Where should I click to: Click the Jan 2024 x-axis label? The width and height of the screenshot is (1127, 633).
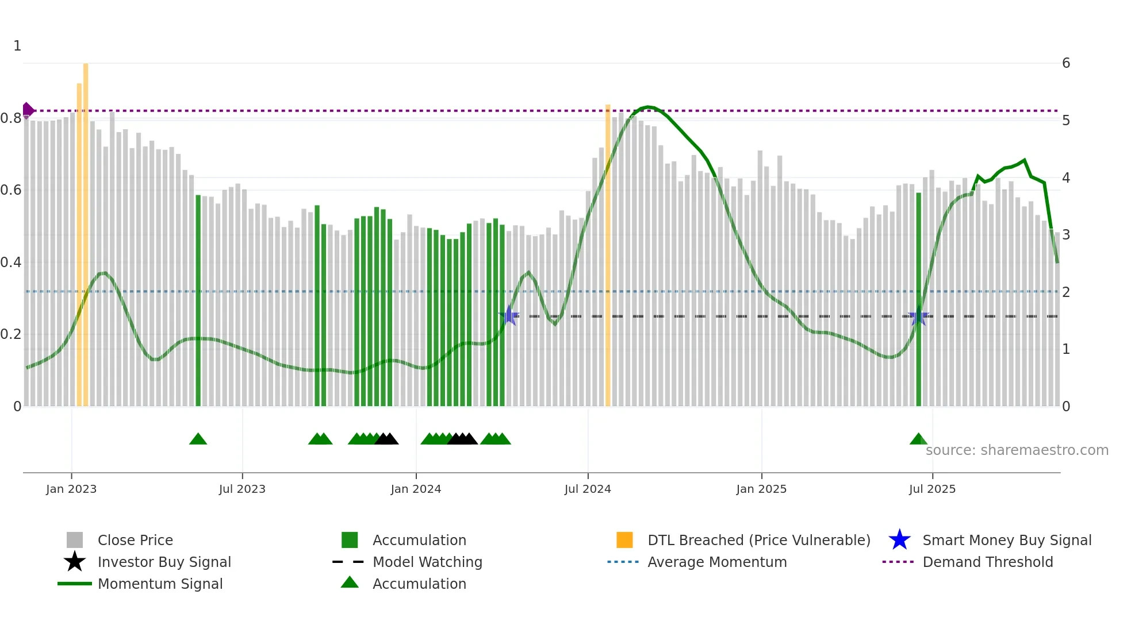click(x=416, y=489)
